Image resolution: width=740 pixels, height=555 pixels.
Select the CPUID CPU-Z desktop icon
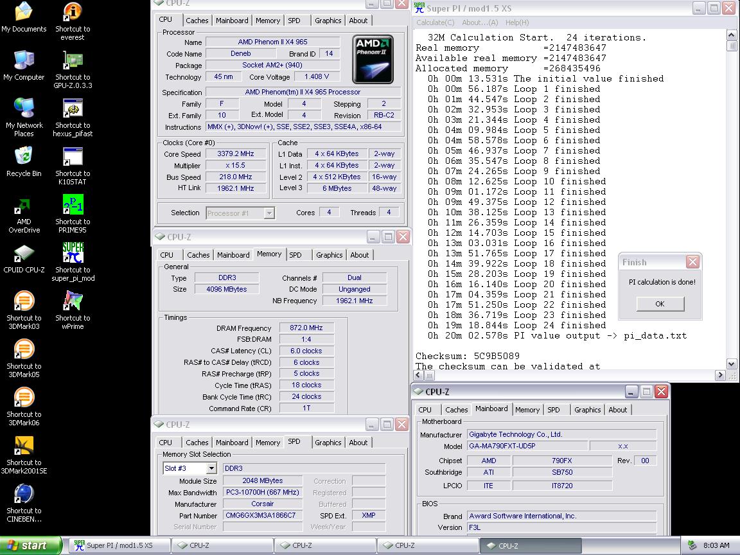(24, 259)
